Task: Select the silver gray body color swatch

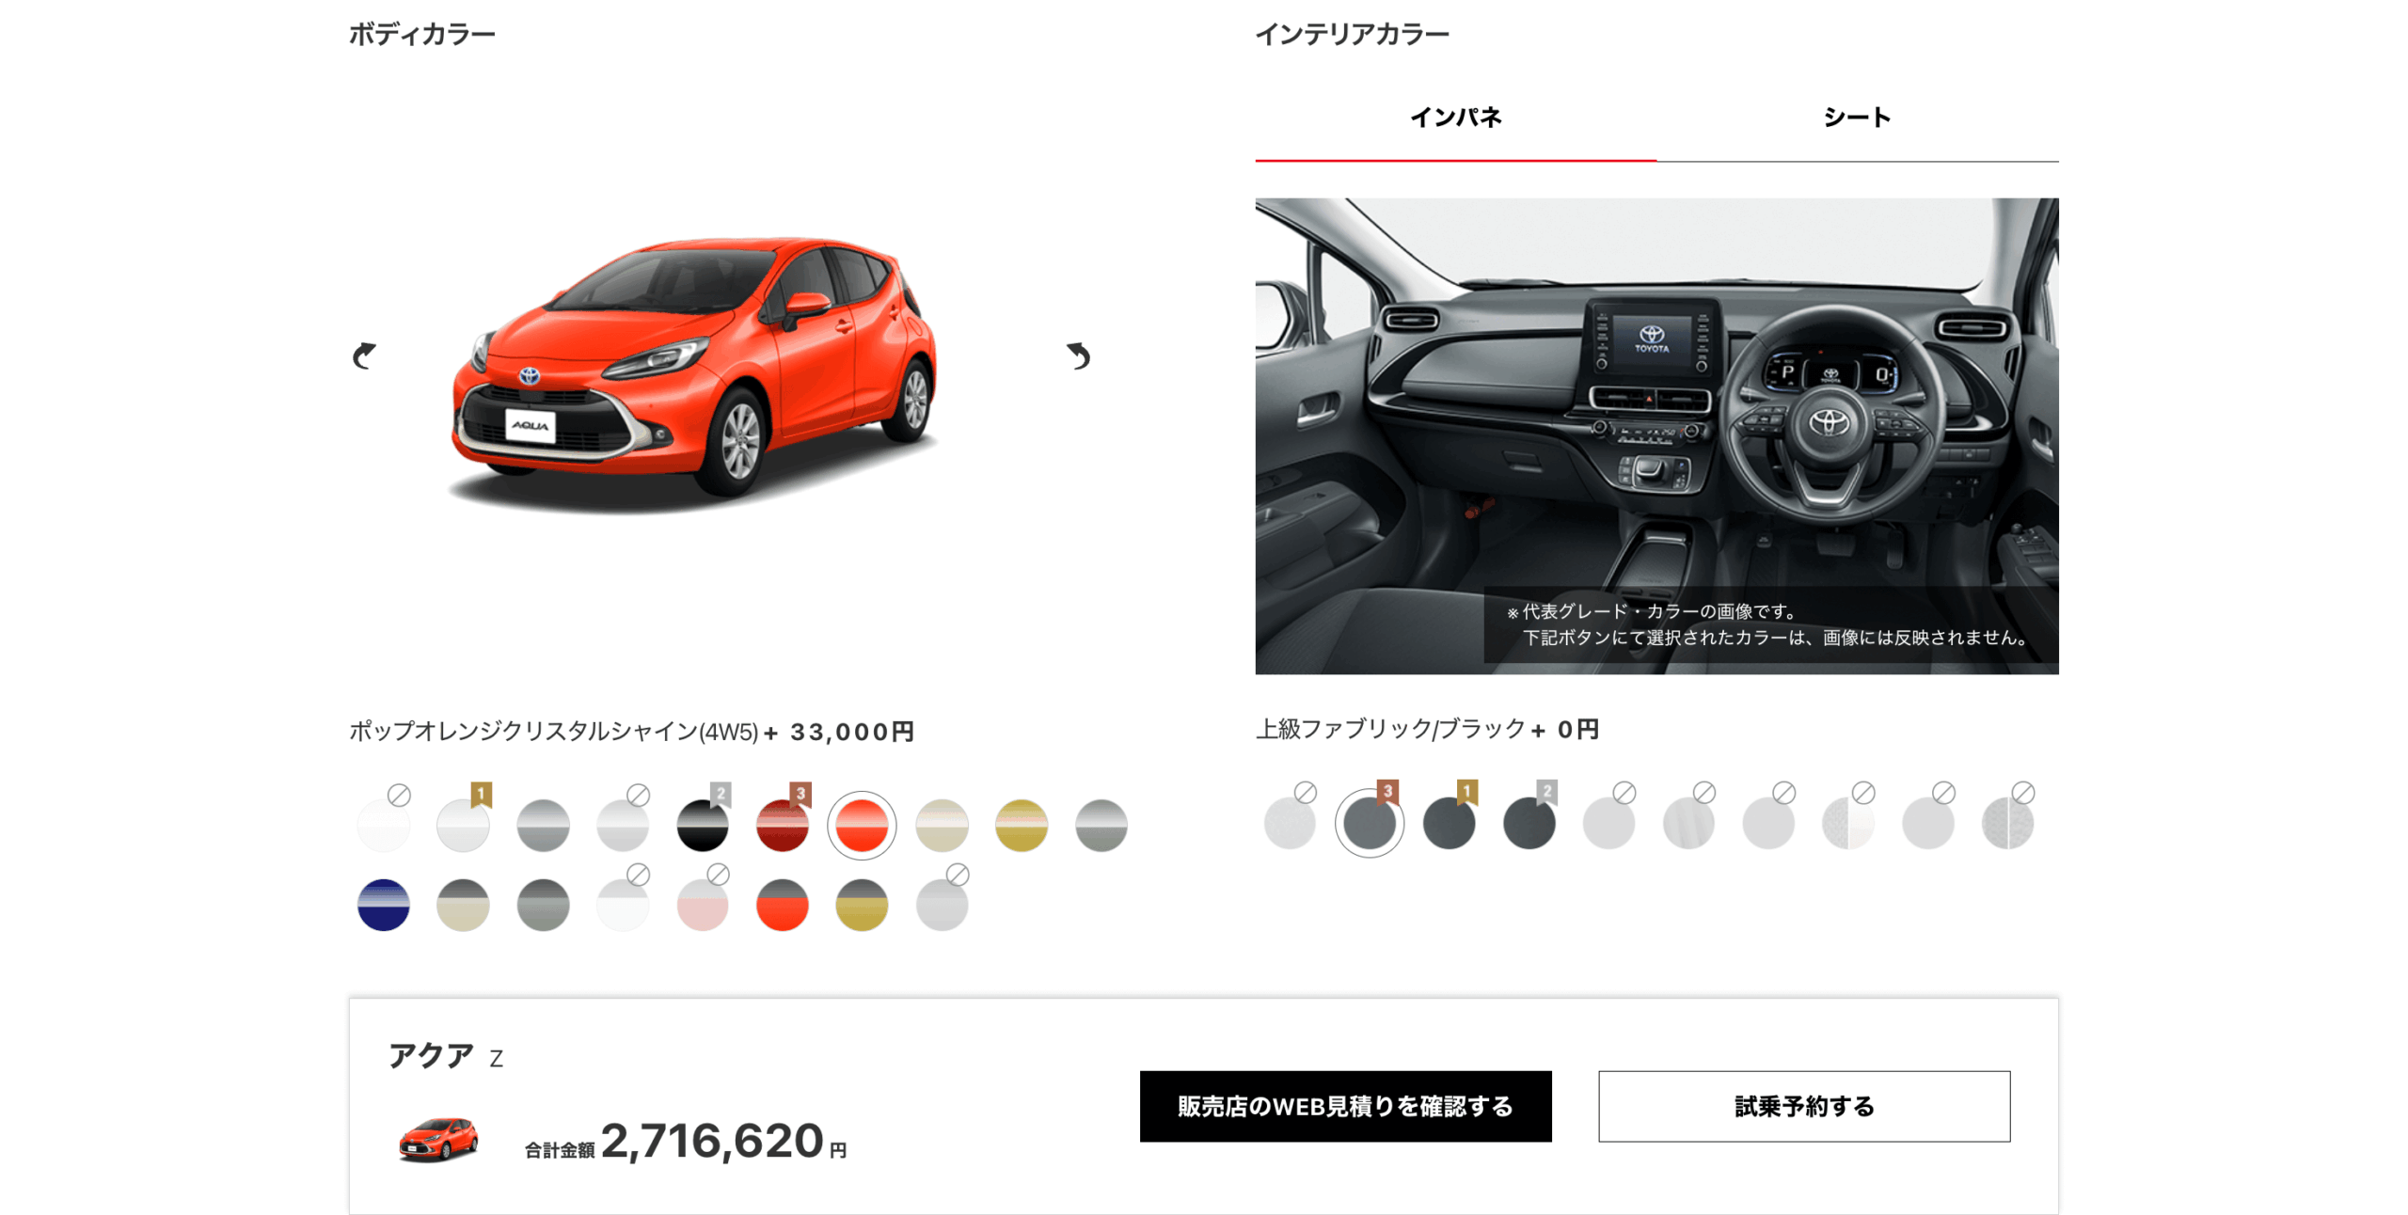Action: pos(543,825)
